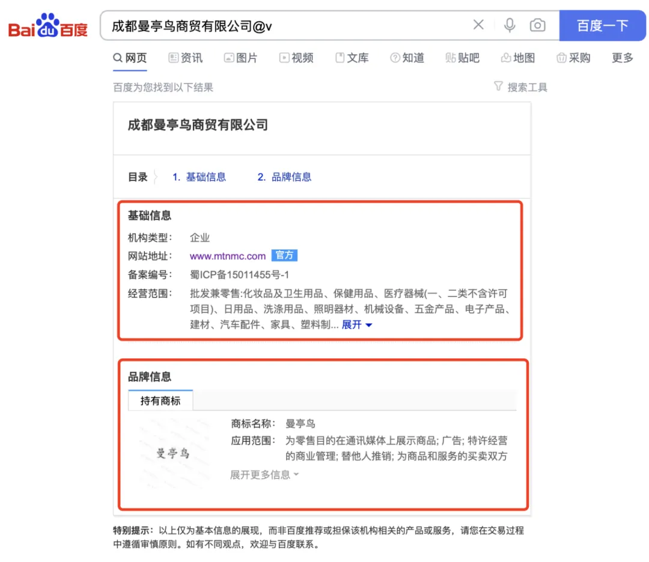The image size is (649, 562).
Task: Click the 品牌信息 section heading
Action: click(x=150, y=377)
